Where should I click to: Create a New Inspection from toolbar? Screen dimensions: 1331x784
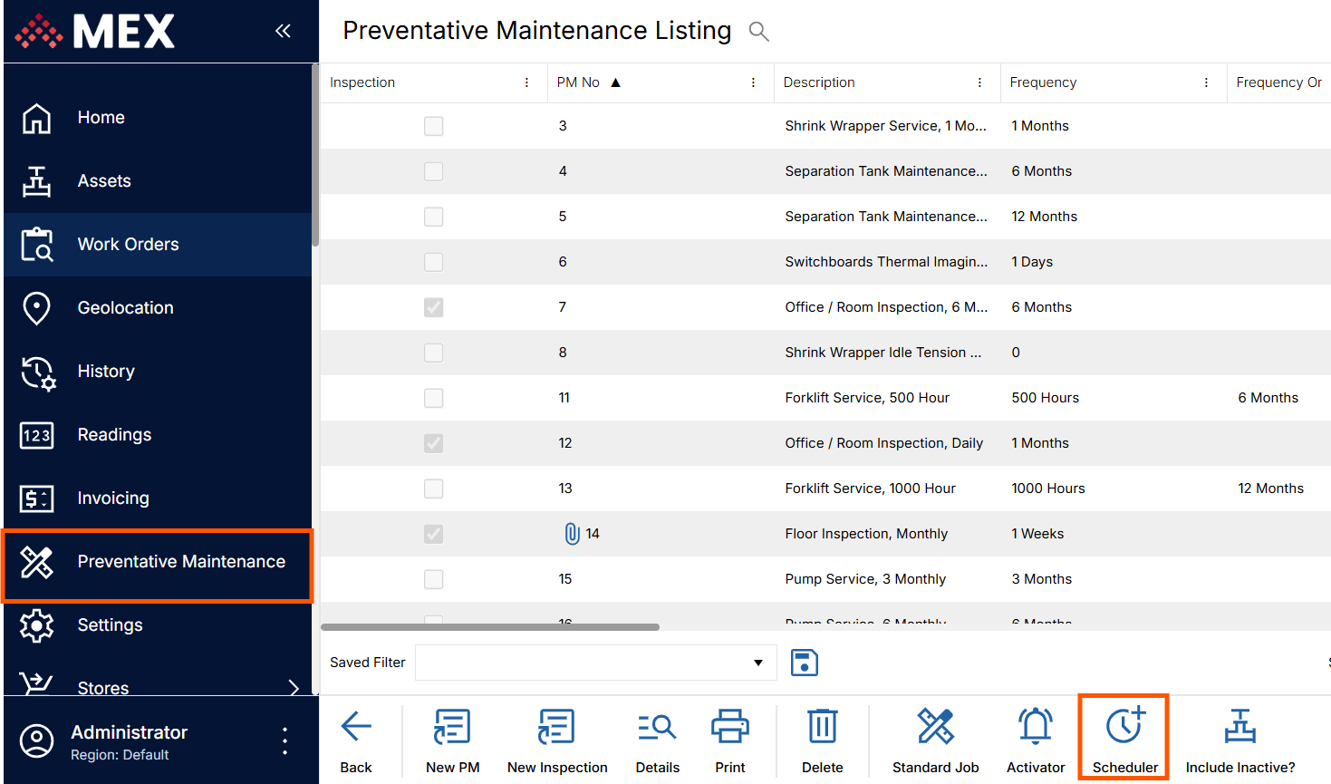tap(556, 728)
